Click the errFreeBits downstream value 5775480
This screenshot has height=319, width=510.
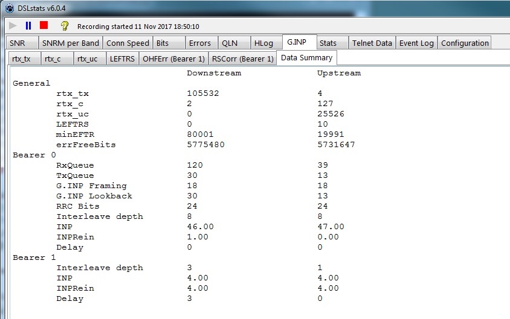(206, 145)
